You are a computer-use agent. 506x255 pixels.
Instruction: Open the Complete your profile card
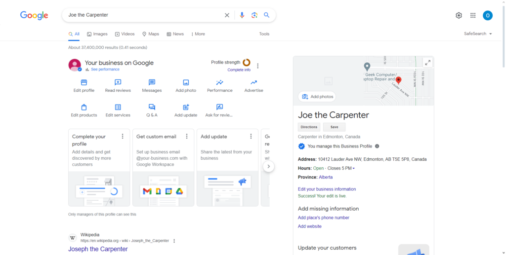pos(99,167)
